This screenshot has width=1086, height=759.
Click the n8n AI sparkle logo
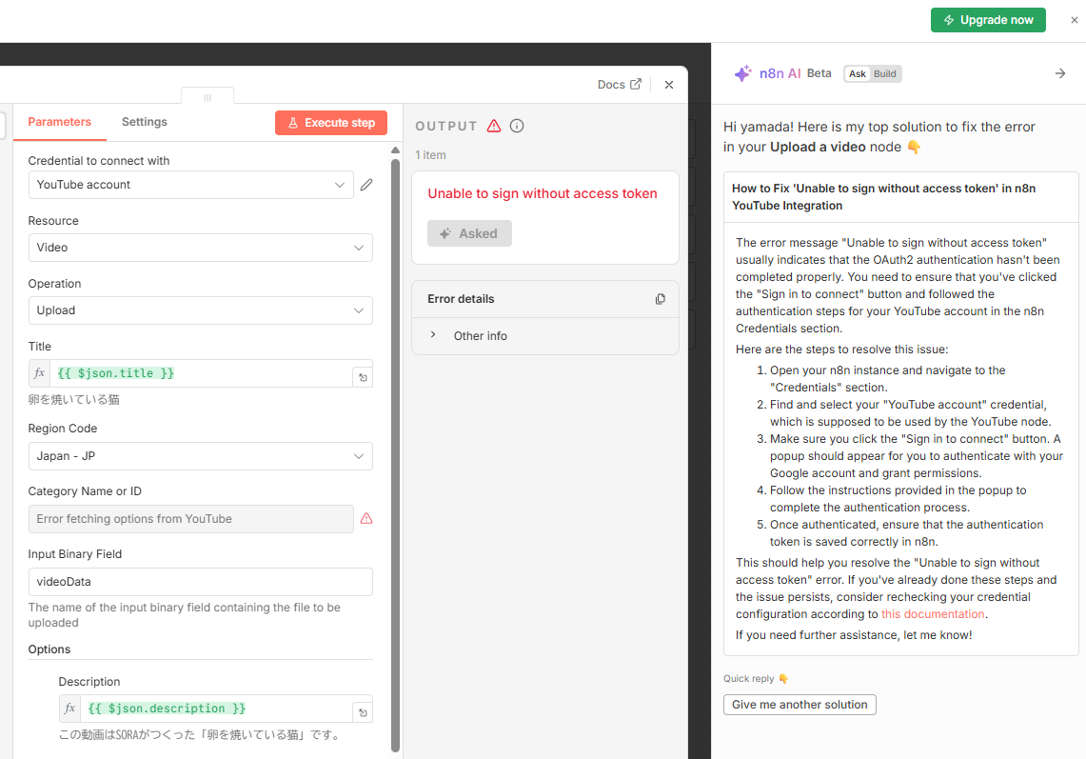click(x=742, y=73)
